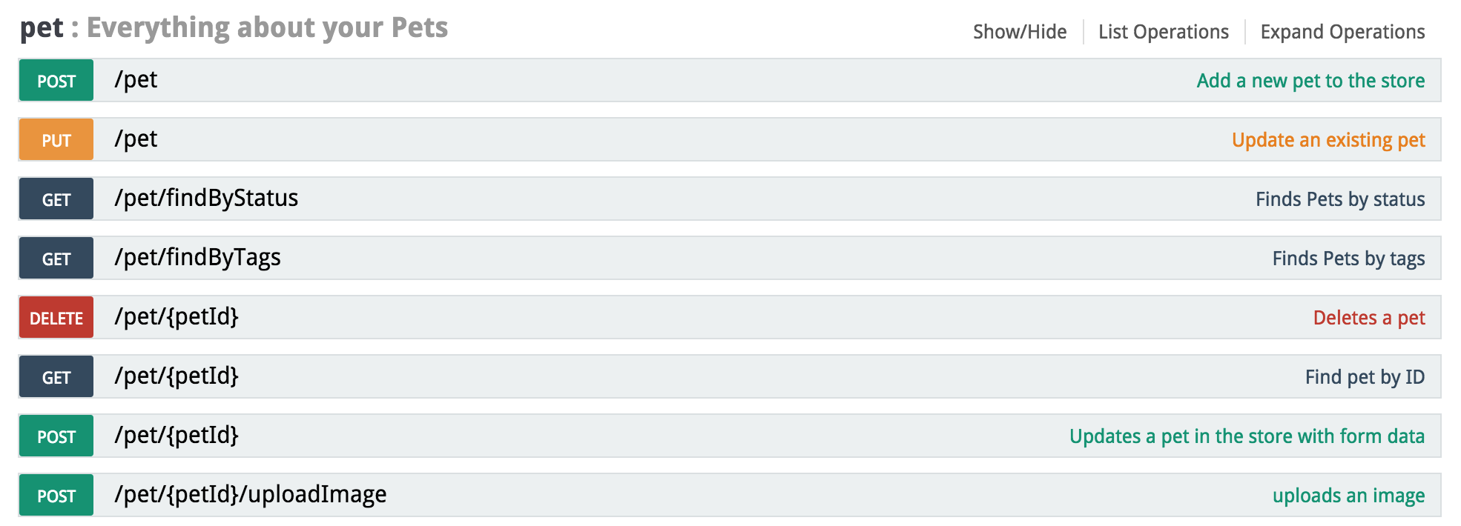Click the Find pet by ID description
This screenshot has width=1461, height=526.
[1365, 376]
